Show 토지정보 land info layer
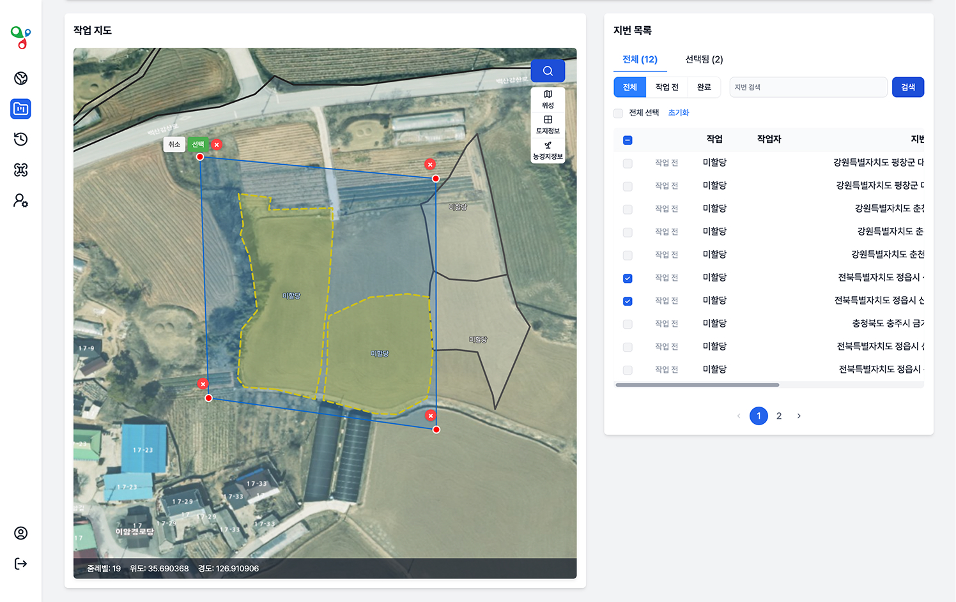 click(548, 124)
